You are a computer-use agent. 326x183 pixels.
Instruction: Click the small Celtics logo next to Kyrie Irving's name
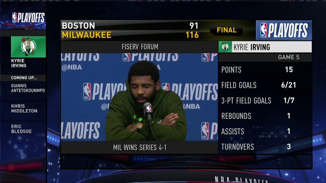[225, 47]
